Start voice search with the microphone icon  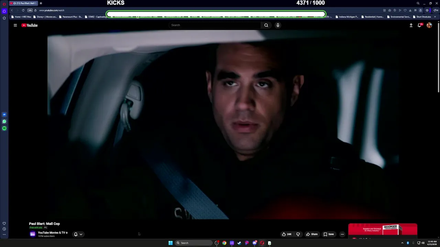(278, 25)
